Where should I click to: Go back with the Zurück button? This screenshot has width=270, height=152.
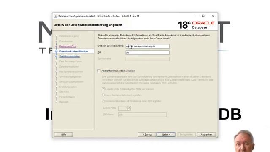pos(147,134)
